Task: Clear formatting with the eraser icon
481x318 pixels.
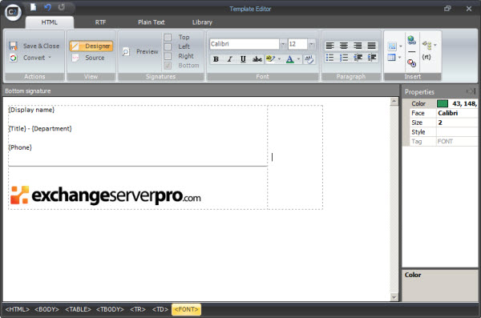Action: pyautogui.click(x=309, y=59)
